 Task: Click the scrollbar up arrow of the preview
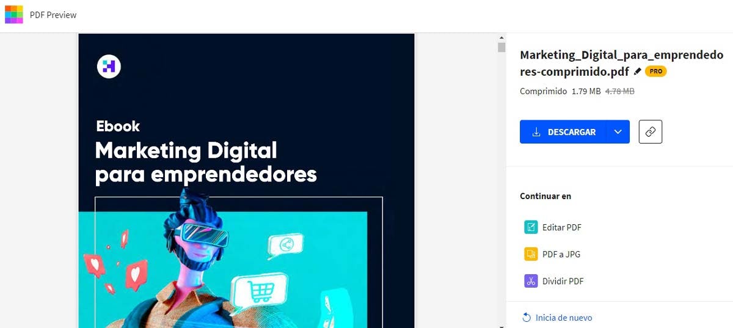click(x=501, y=37)
